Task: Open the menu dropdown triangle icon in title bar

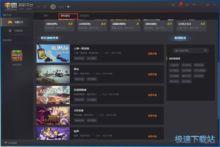Action: click(194, 5)
